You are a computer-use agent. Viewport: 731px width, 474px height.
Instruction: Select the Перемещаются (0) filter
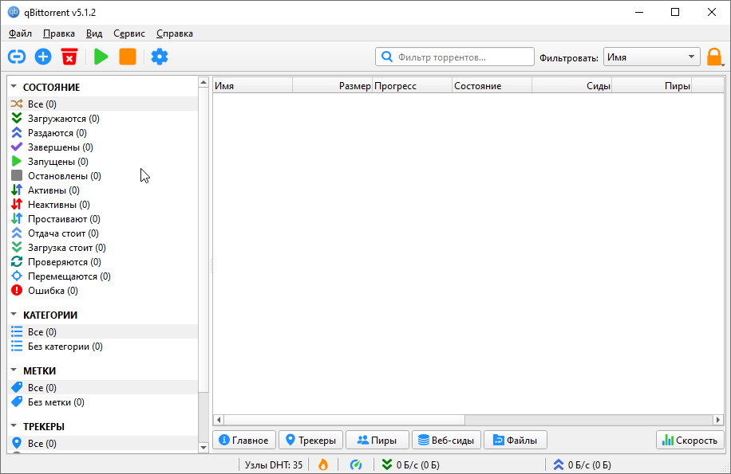tap(103, 276)
